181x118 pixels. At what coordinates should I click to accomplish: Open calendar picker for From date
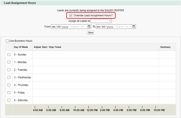tap(89, 27)
